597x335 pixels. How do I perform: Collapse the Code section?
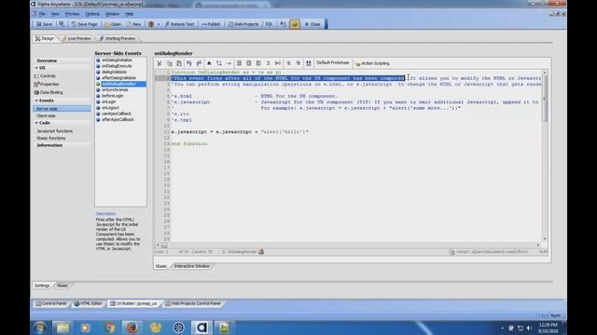tap(36, 123)
